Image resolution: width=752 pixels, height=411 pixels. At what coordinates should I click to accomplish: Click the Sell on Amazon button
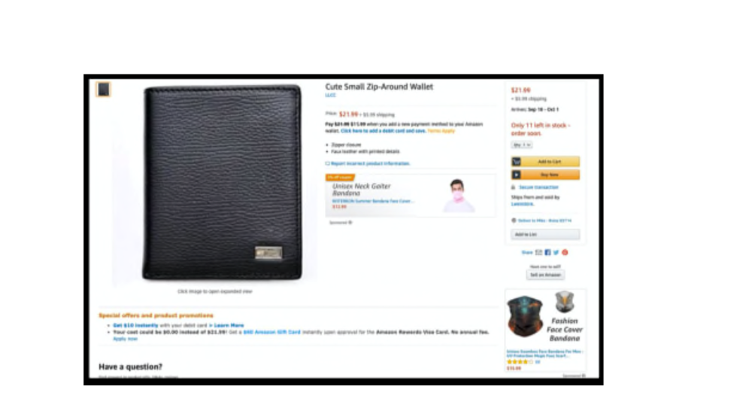click(x=545, y=275)
